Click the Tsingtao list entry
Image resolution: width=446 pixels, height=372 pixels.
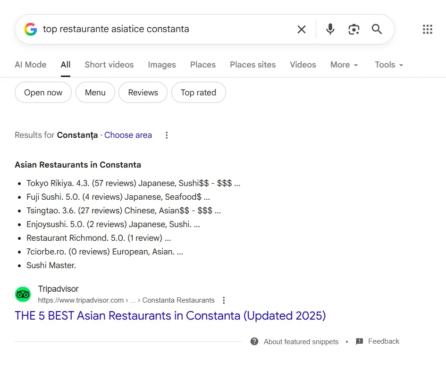click(x=124, y=211)
